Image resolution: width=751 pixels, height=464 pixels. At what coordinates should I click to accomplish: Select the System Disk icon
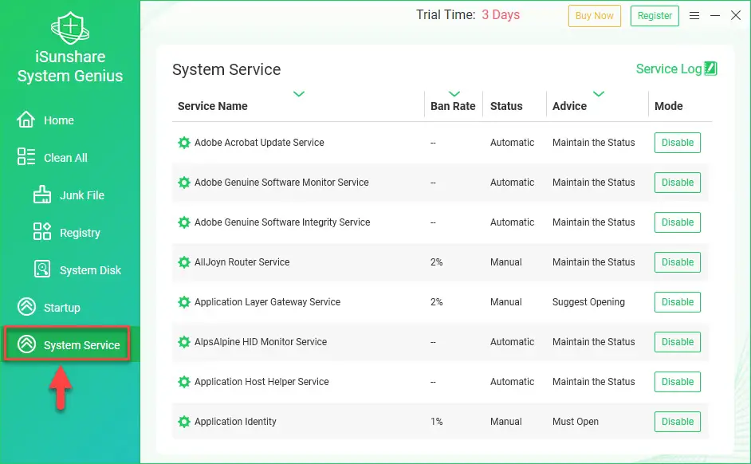[41, 269]
